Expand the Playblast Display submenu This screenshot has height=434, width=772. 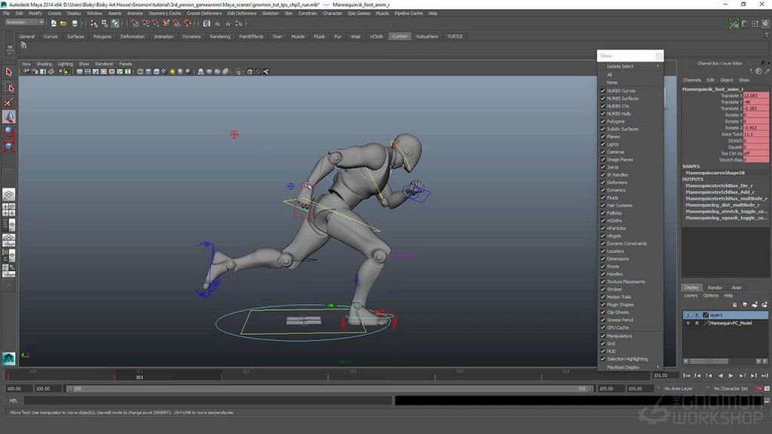click(x=623, y=367)
